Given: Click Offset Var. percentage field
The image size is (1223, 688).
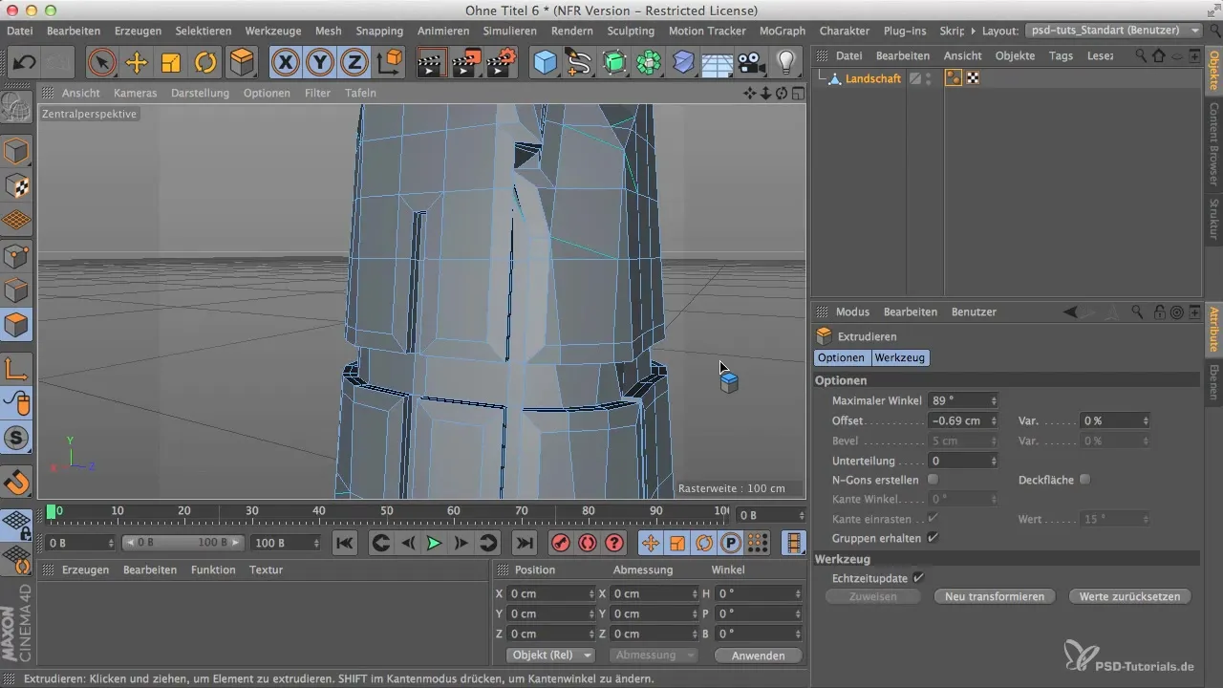Looking at the screenshot, I should 1110,420.
